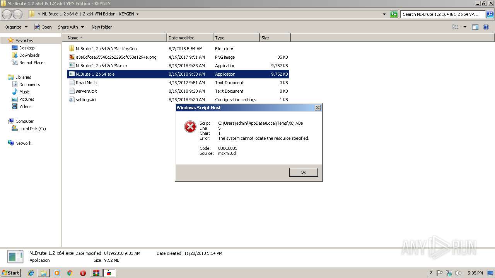Click the Downloads folder icon
The height and width of the screenshot is (278, 495).
[x=15, y=55]
